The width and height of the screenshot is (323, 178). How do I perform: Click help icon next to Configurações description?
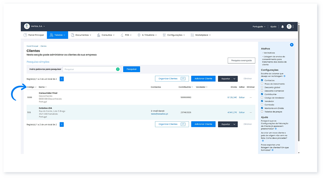pos(284,76)
